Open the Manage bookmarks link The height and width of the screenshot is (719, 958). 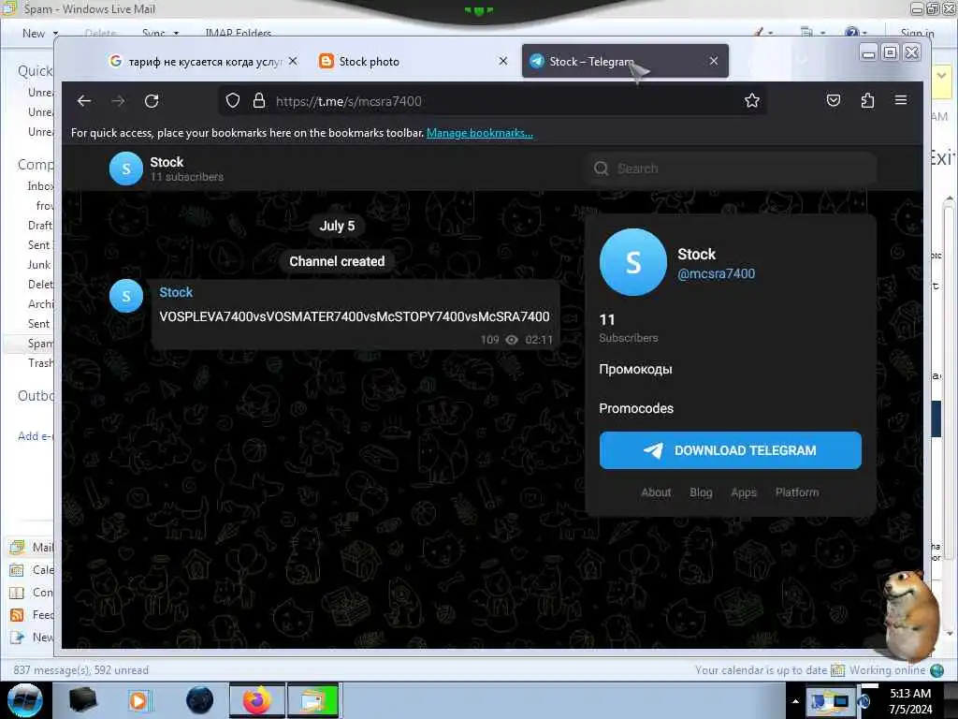480,133
